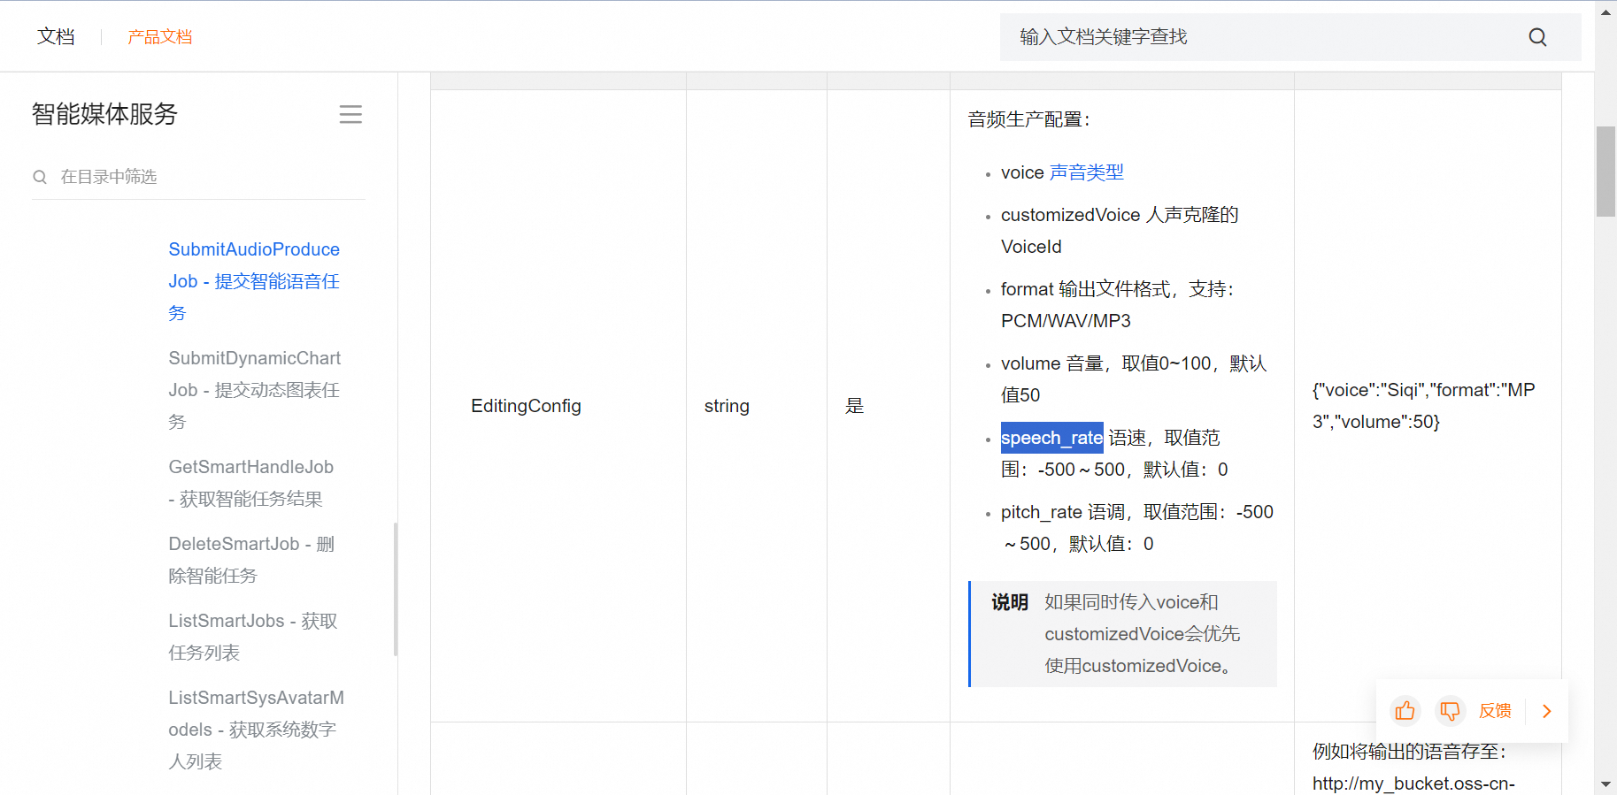Click the page scrollbar up arrow

tap(1605, 11)
